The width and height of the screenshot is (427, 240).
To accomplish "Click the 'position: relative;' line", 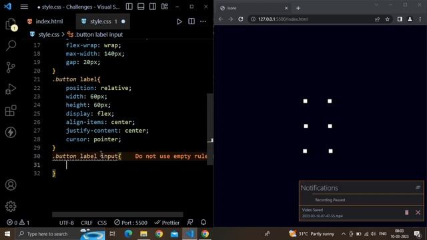I will (98, 88).
